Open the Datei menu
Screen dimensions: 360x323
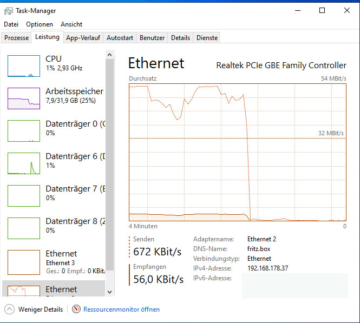click(x=11, y=24)
